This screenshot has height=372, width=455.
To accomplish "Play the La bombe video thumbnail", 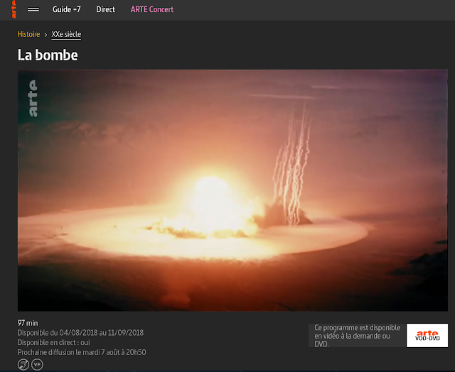I will [x=232, y=190].
